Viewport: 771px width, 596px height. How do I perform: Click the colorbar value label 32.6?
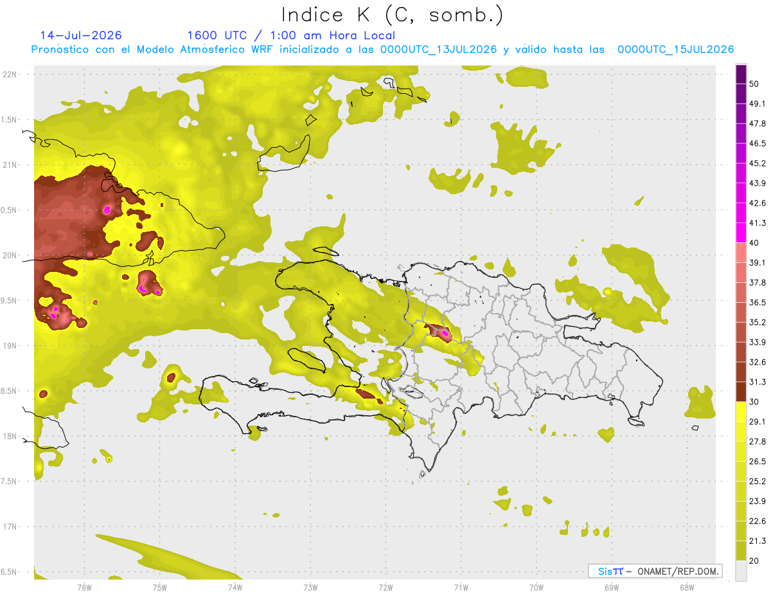pos(758,362)
